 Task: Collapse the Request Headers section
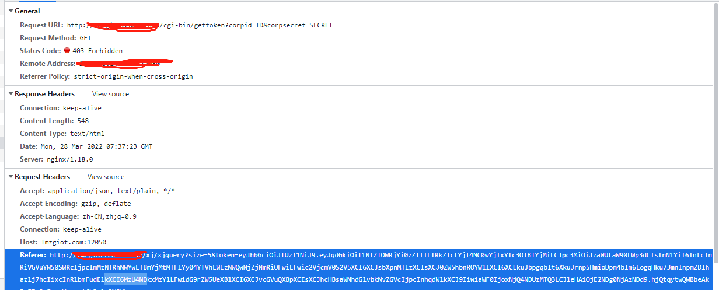(x=11, y=177)
